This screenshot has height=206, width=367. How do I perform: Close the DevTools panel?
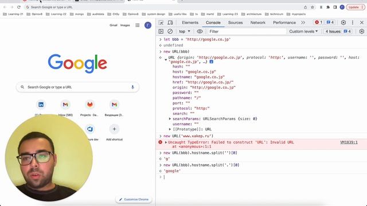[362, 22]
